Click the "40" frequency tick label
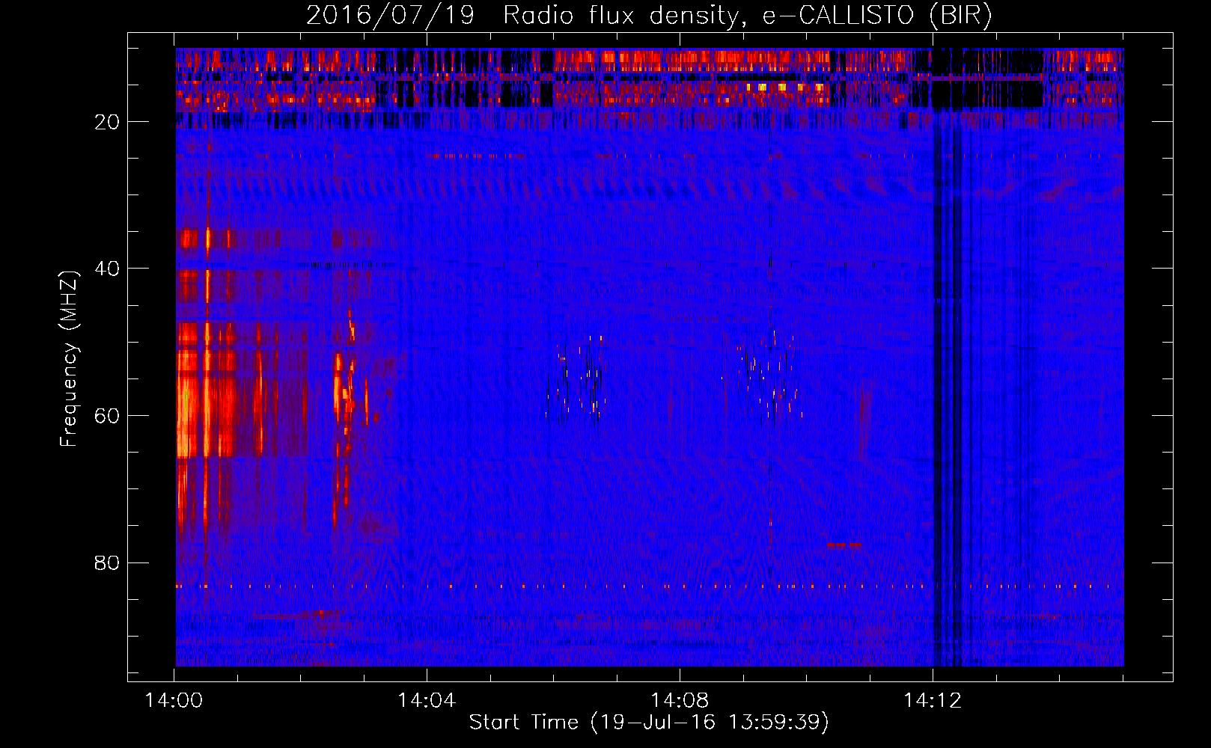Viewport: 1211px width, 748px height. point(107,269)
